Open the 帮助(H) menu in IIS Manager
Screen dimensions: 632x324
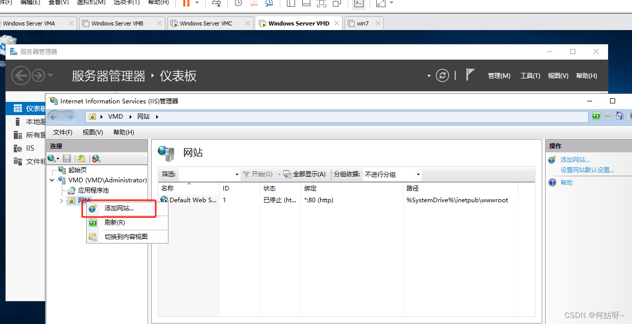[124, 132]
